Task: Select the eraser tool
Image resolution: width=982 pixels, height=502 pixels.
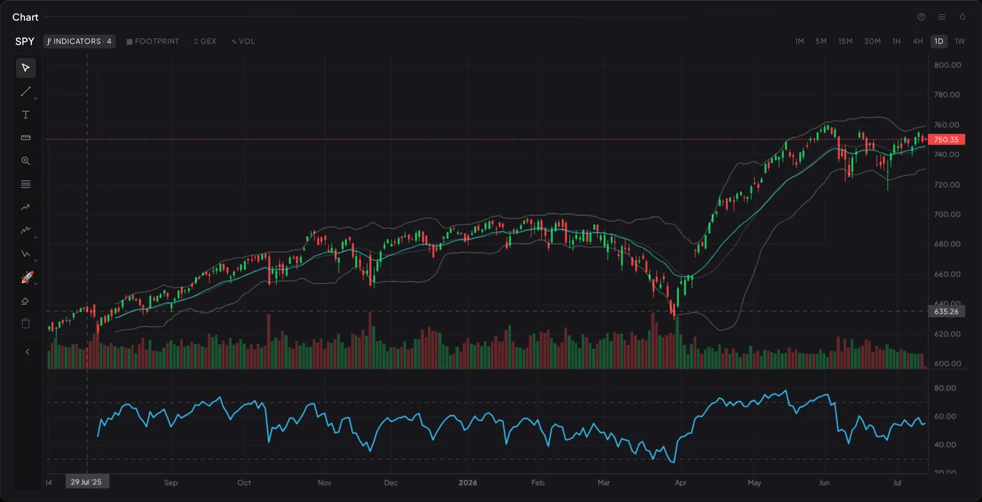Action: [26, 301]
